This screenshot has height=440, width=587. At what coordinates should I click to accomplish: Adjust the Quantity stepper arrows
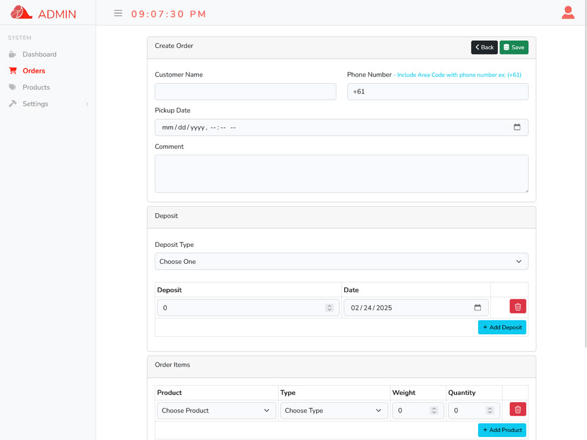click(490, 411)
